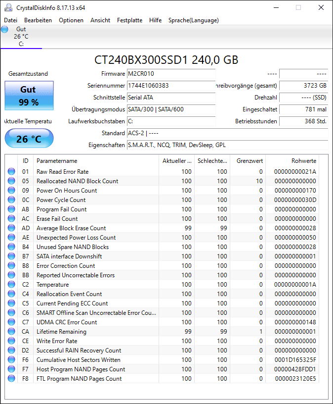Screen dimensions: 333x404
Task: Open the Hilfe menu
Action: (155, 20)
